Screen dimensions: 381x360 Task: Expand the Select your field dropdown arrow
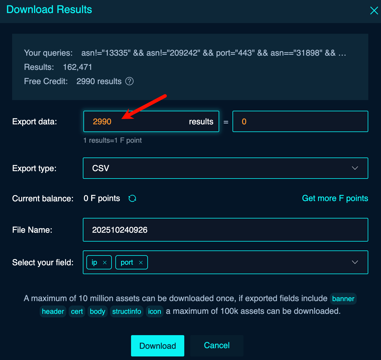coord(355,262)
